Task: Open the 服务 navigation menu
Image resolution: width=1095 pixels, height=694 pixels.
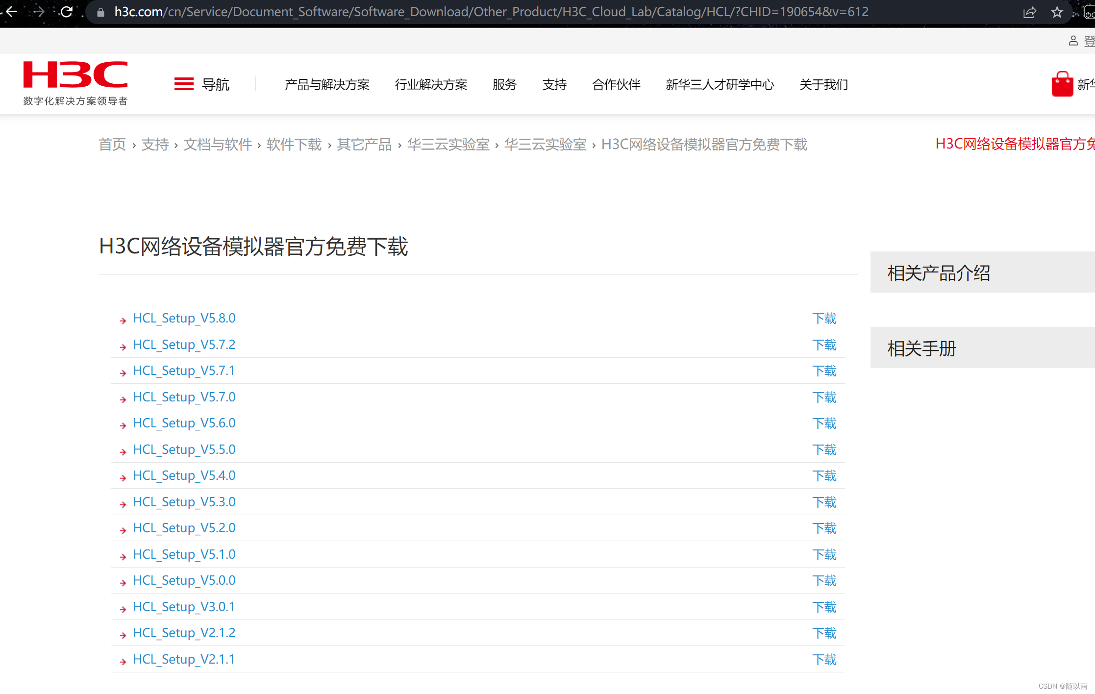Action: pyautogui.click(x=504, y=84)
